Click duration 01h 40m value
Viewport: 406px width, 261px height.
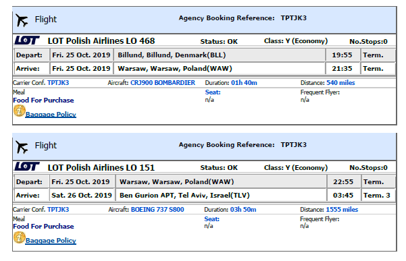point(244,83)
